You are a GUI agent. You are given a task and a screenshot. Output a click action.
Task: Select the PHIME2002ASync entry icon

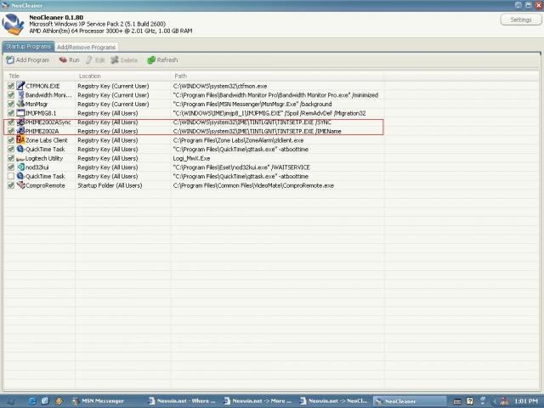[x=20, y=122]
